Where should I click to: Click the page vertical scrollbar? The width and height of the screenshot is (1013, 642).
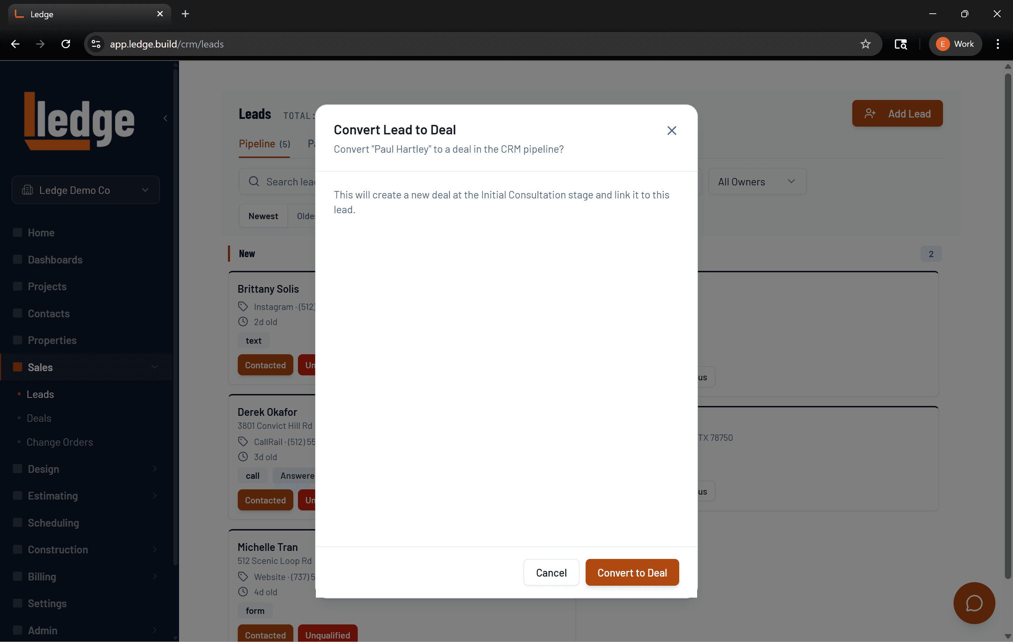click(1007, 326)
